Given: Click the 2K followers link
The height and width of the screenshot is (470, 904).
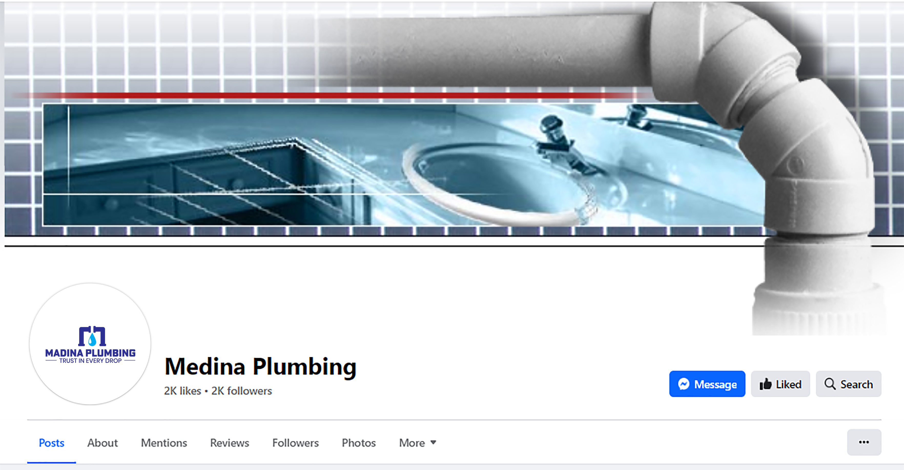Looking at the screenshot, I should coord(241,391).
